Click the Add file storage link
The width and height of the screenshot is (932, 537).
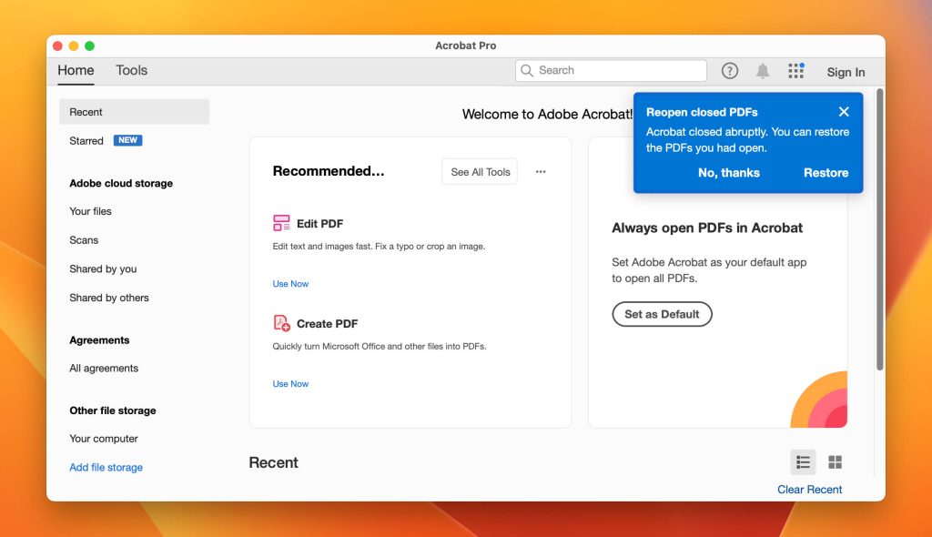coord(106,468)
